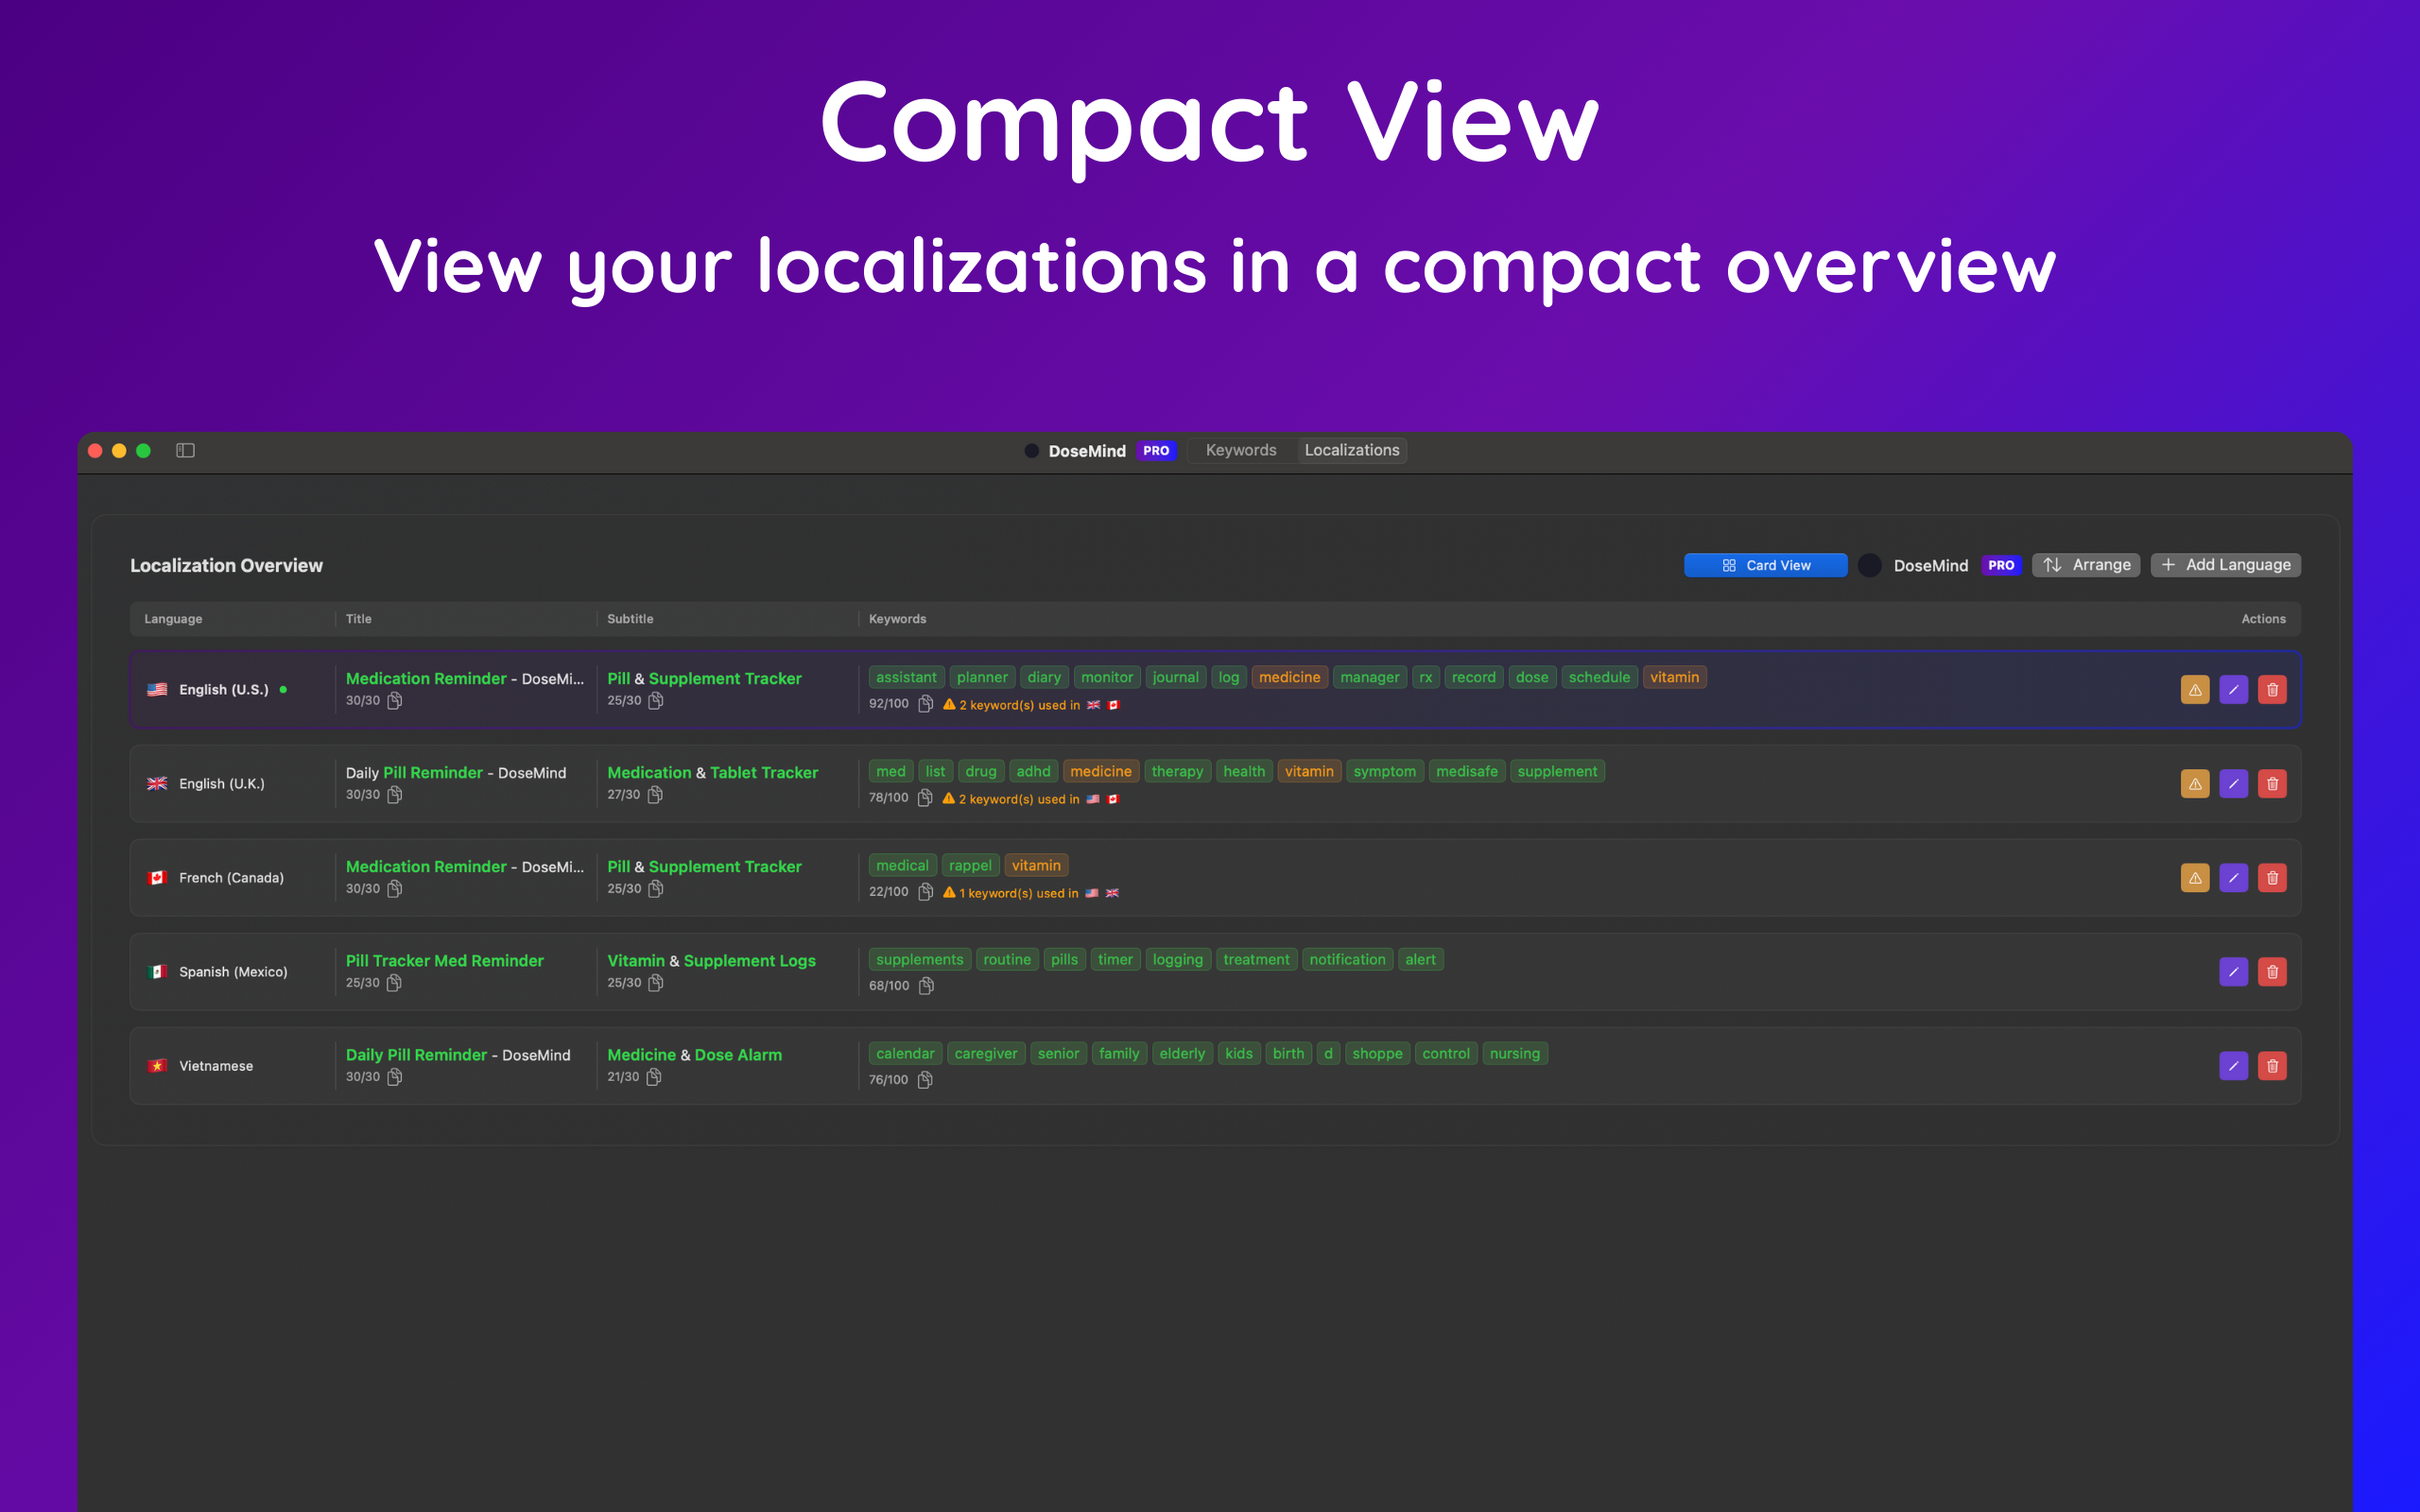Copy the Vietnamese subtitle text
This screenshot has width=2420, height=1512.
(654, 1077)
